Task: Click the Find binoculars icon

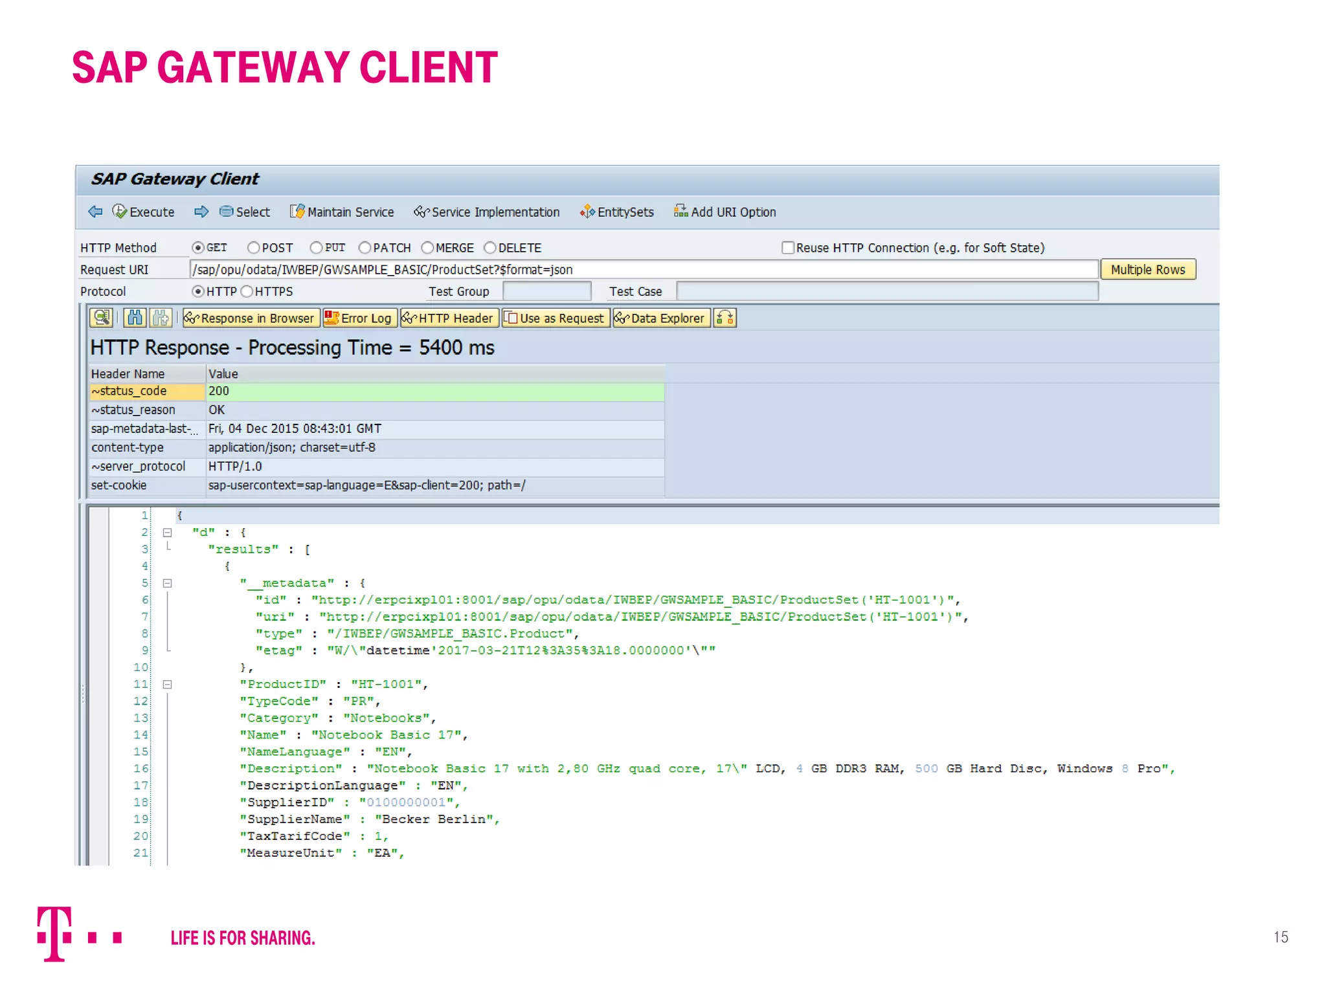Action: point(135,318)
